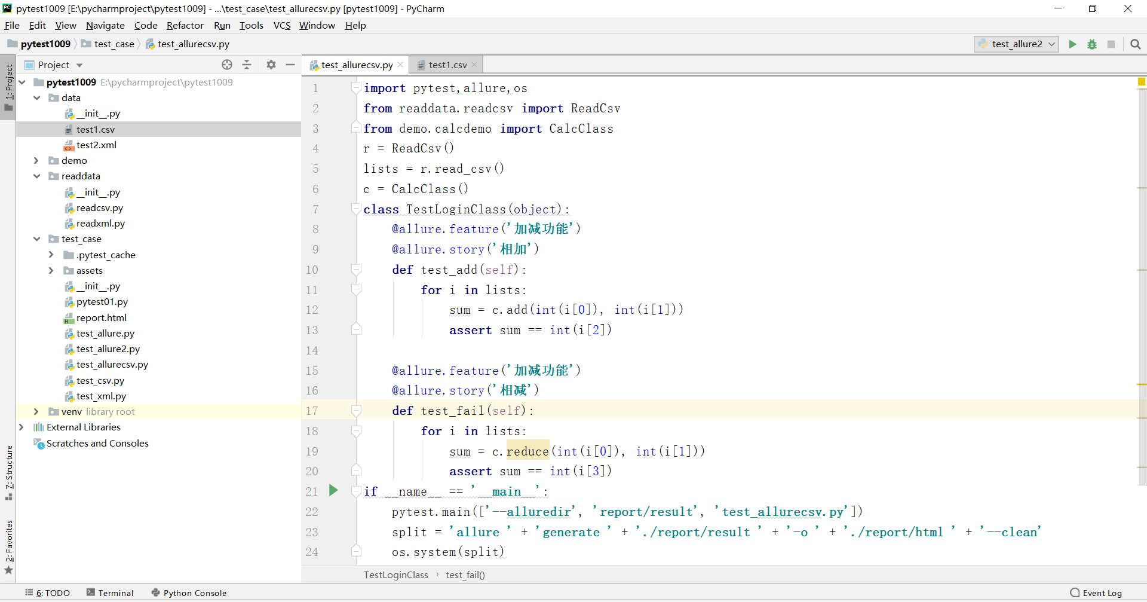Expand the demo folder
This screenshot has width=1147, height=602.
(36, 160)
